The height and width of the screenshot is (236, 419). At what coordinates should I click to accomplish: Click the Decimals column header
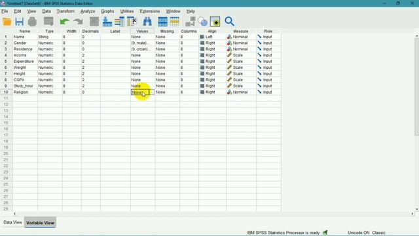pos(90,31)
